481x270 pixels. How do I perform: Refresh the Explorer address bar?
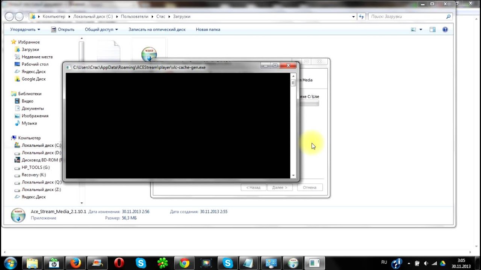point(362,16)
